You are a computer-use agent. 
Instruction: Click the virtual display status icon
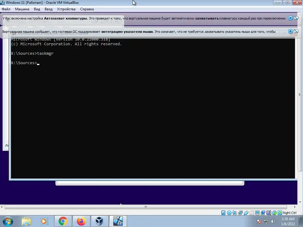pos(257,213)
